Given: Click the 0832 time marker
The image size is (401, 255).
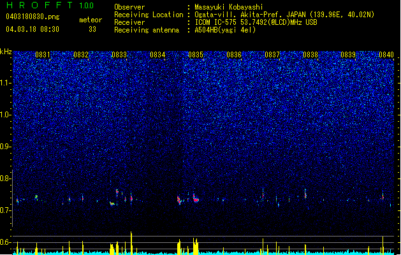Looking at the screenshot, I should (81, 55).
